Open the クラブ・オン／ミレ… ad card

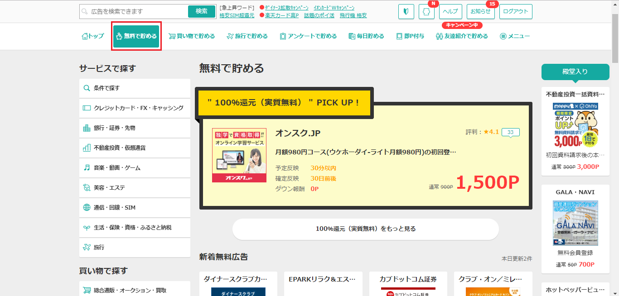(493, 284)
